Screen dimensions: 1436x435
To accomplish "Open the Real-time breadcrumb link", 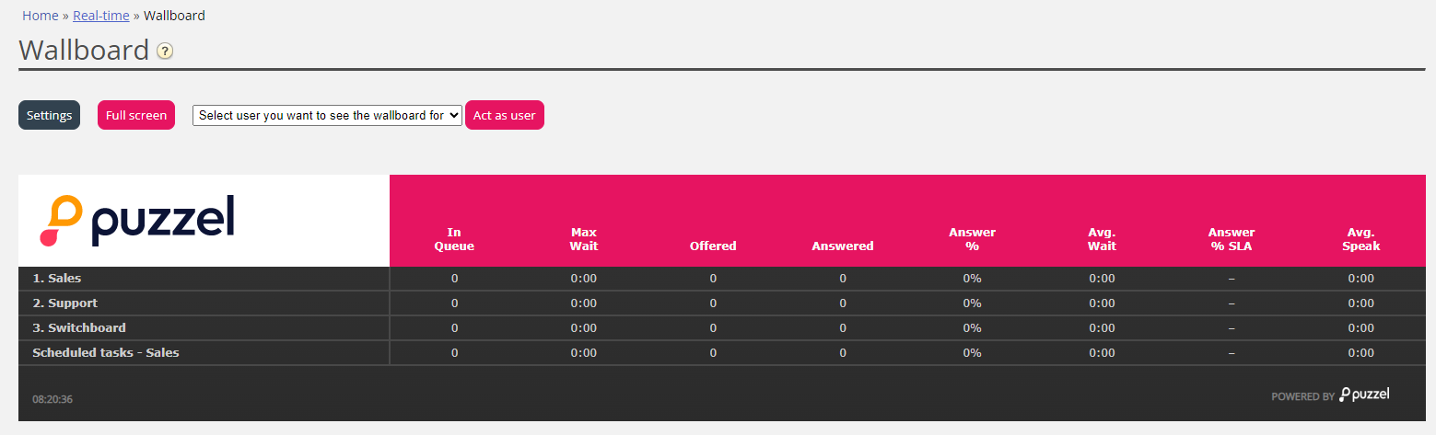I will (101, 16).
